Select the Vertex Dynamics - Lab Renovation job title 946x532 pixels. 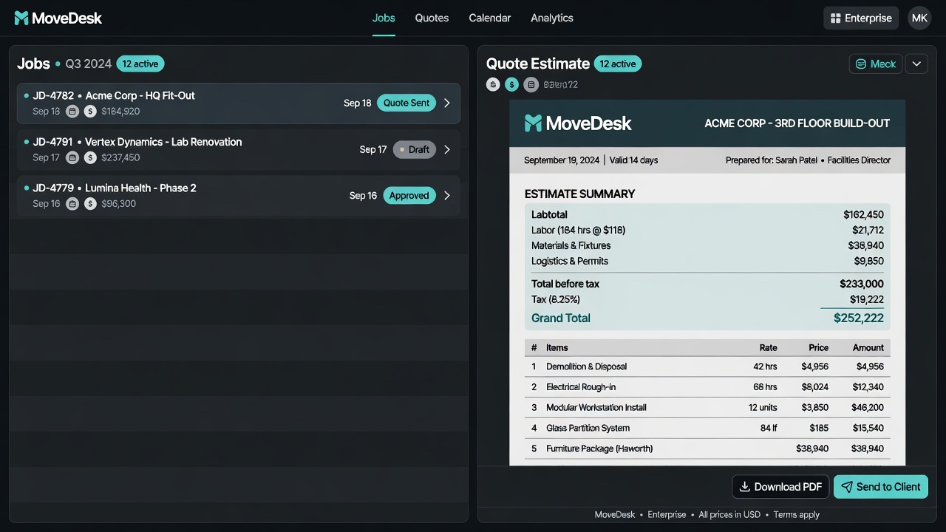point(163,142)
